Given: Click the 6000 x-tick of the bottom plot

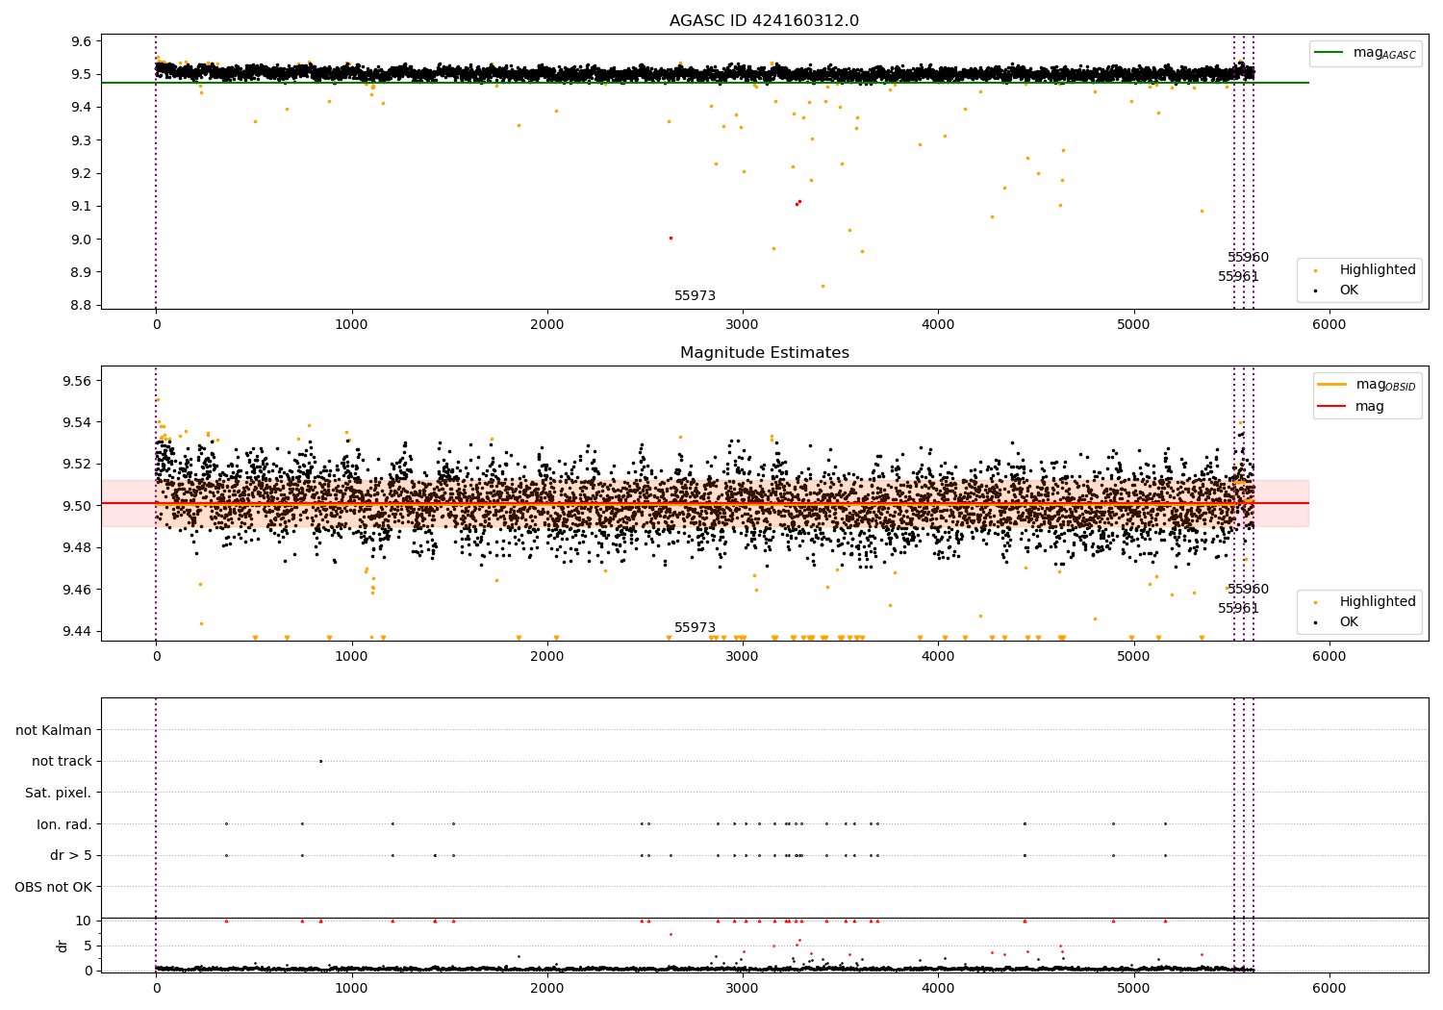Looking at the screenshot, I should point(1329,988).
